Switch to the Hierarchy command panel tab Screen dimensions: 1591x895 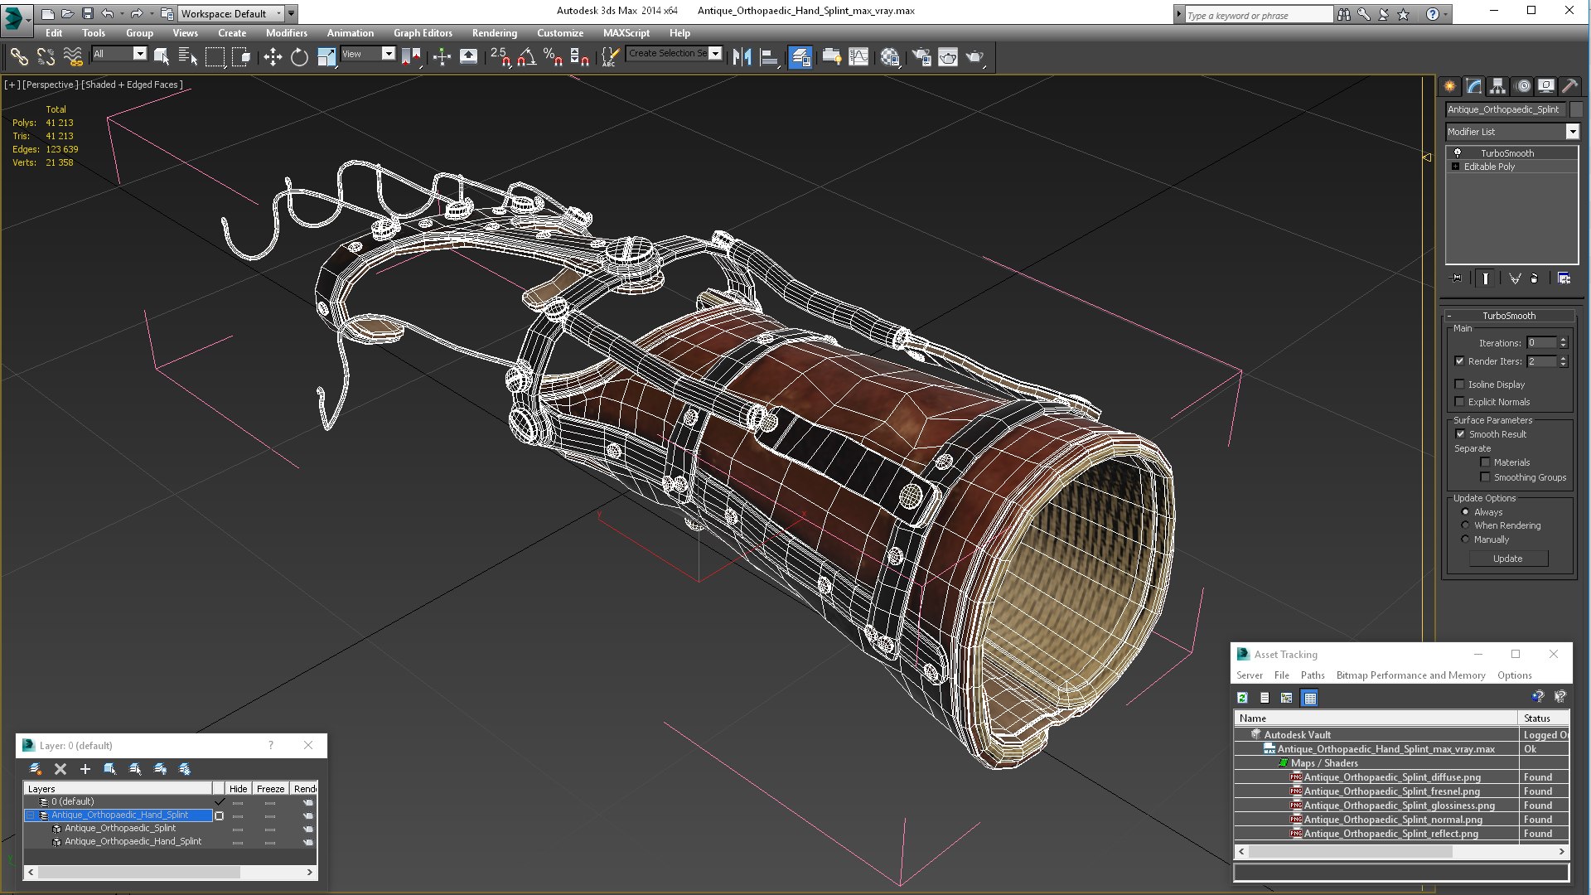coord(1497,86)
